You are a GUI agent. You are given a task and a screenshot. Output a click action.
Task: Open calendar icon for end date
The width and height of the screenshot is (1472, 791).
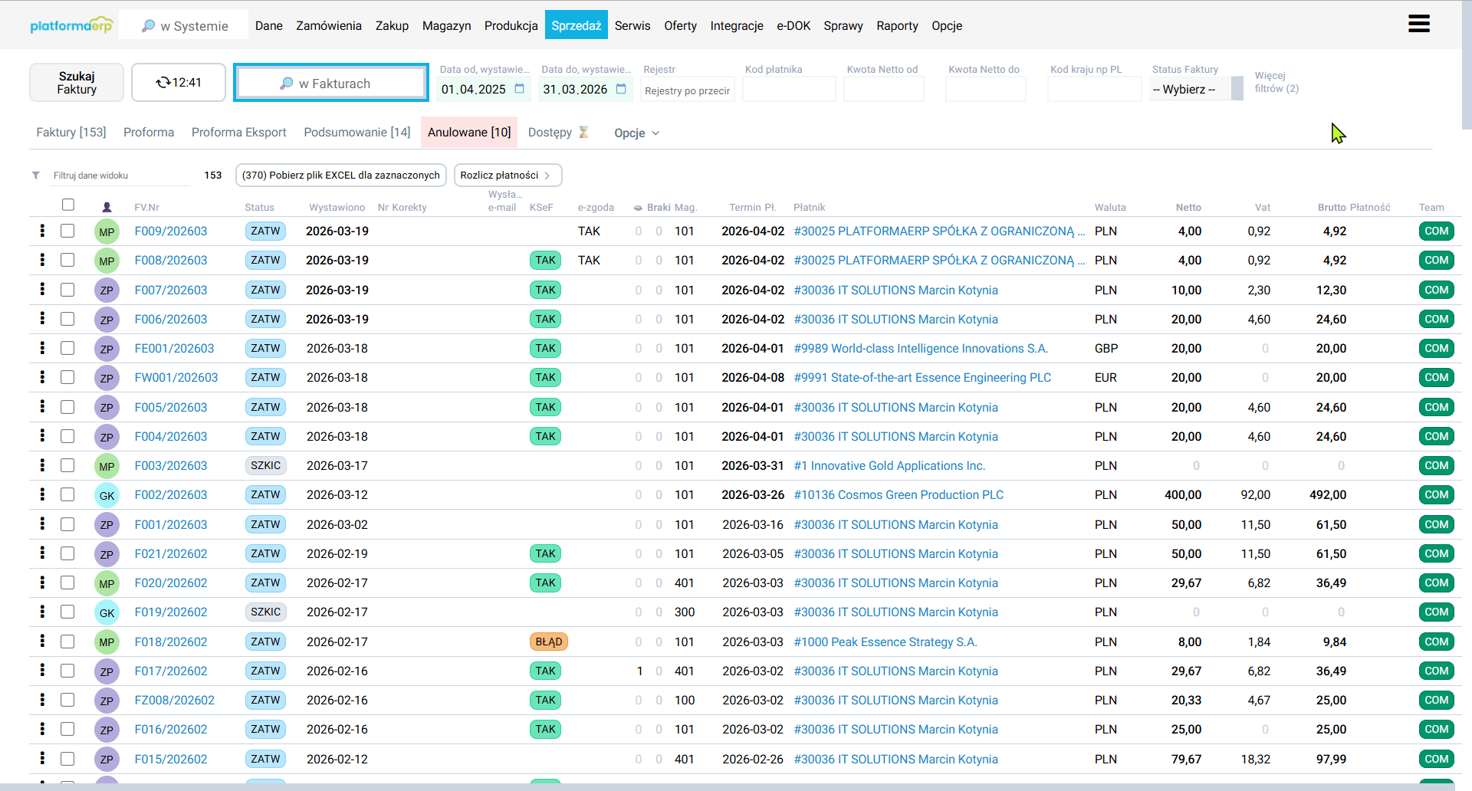click(621, 89)
